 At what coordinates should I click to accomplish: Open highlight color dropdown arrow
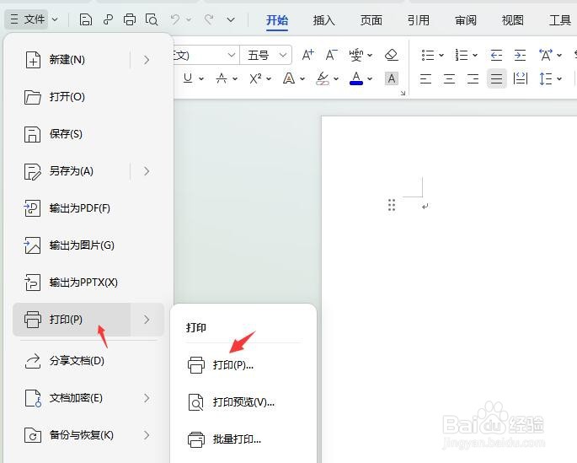[336, 78]
